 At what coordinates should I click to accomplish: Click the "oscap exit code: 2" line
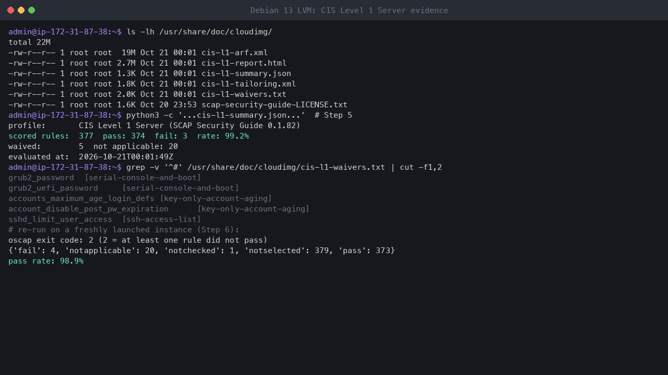point(138,240)
